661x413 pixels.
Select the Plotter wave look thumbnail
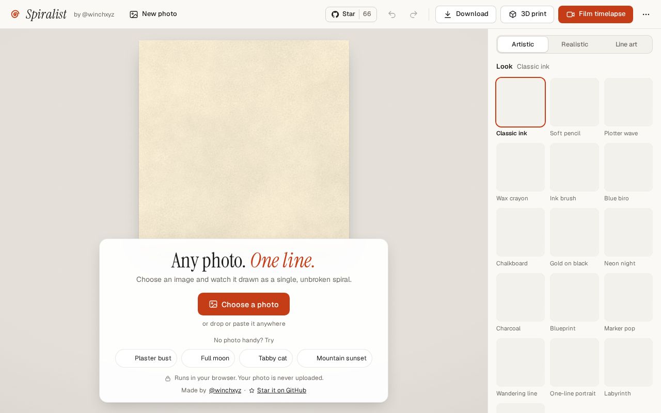click(x=628, y=102)
